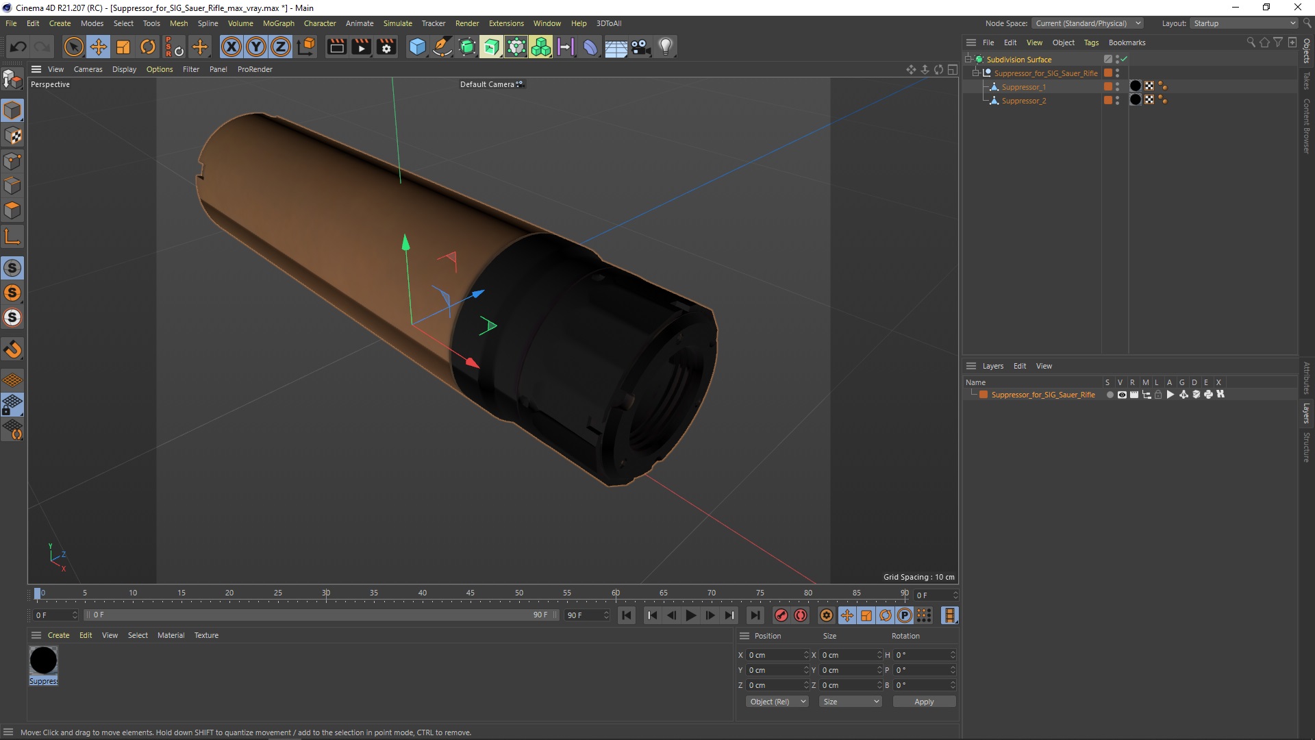
Task: Click the Apply button in coordinates
Action: click(923, 702)
